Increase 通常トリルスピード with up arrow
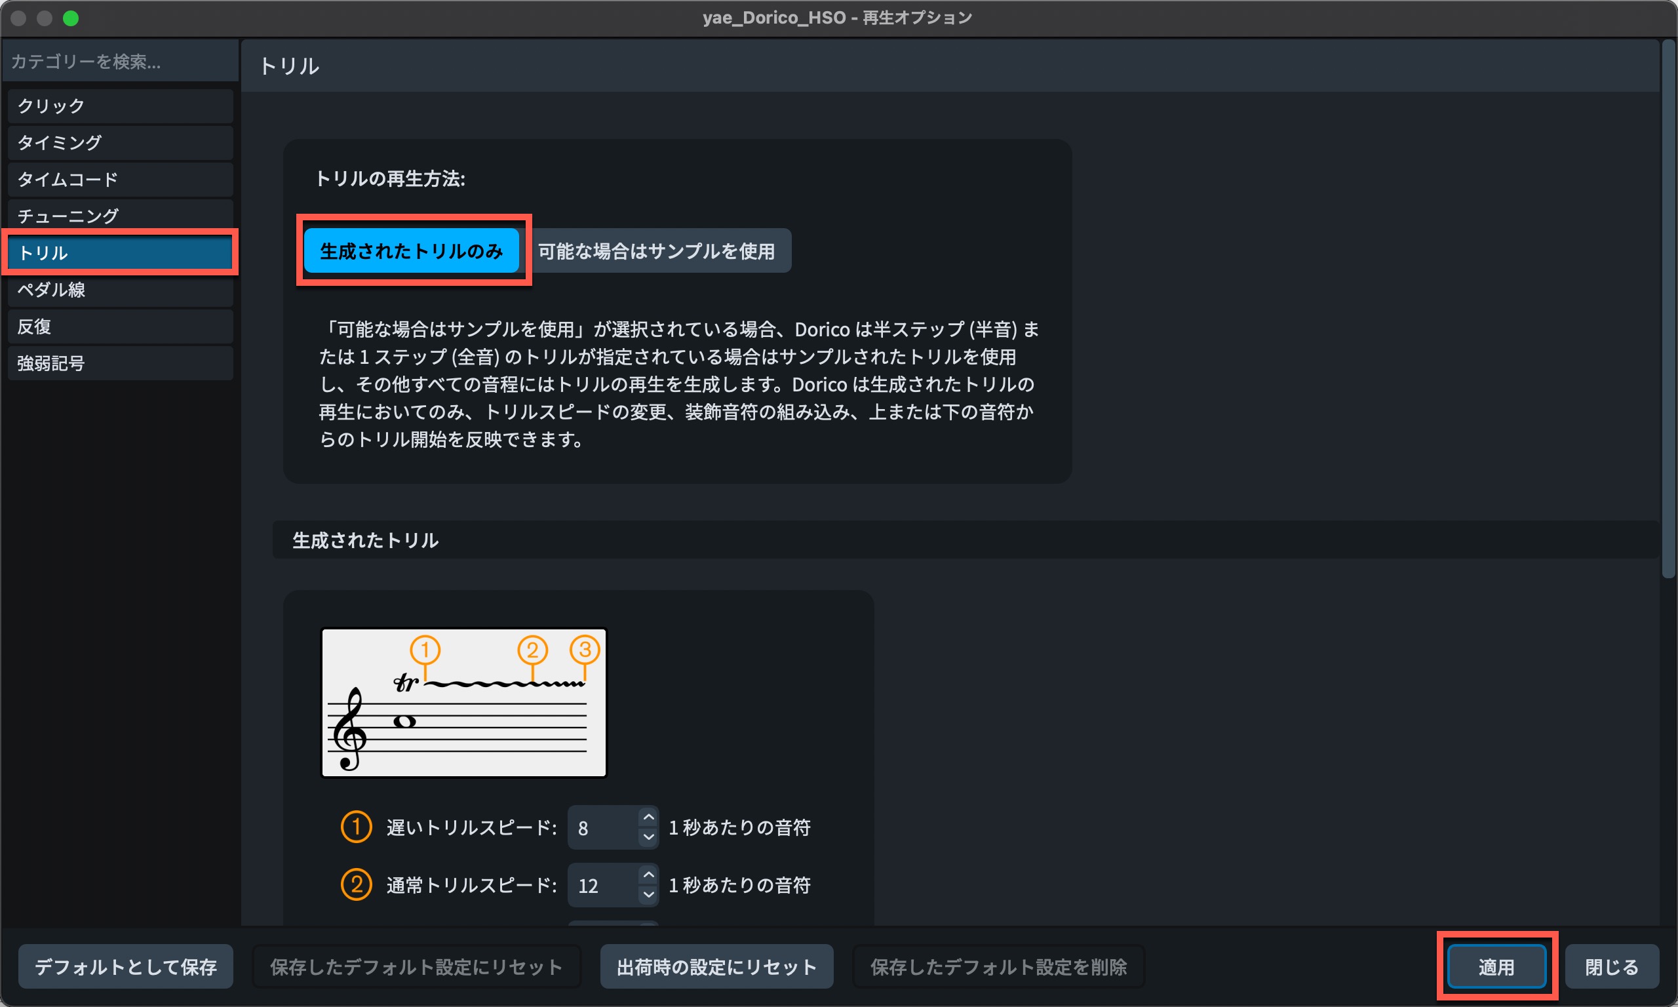Screen dimensions: 1678x1007 pos(648,875)
